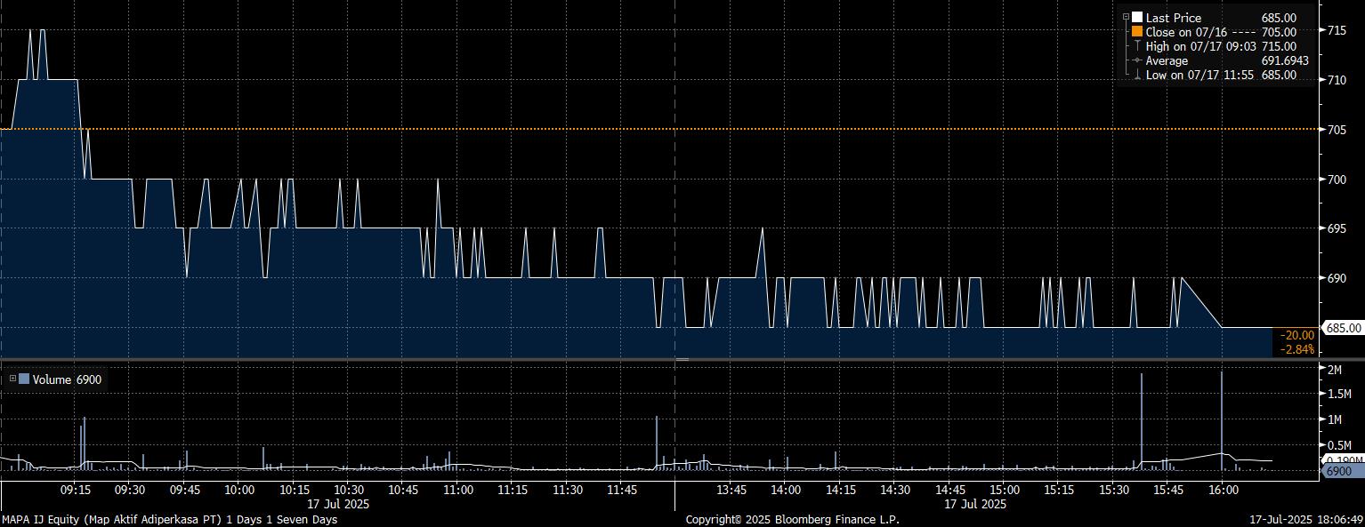Select the Last Price legend label
This screenshot has height=527, width=1365.
[1173, 18]
